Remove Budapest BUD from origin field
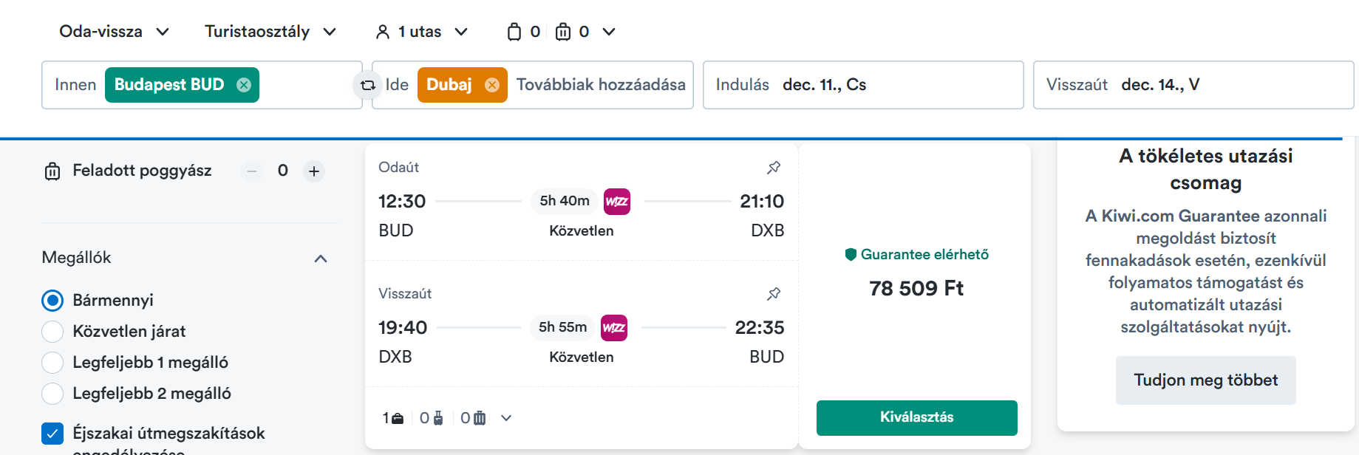Viewport: 1359px width, 455px height. tap(243, 85)
